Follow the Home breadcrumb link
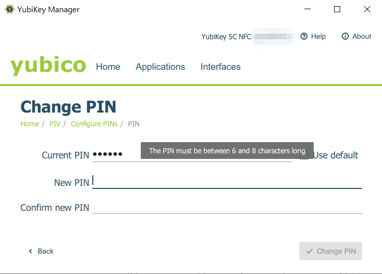This screenshot has width=382, height=274. point(30,124)
